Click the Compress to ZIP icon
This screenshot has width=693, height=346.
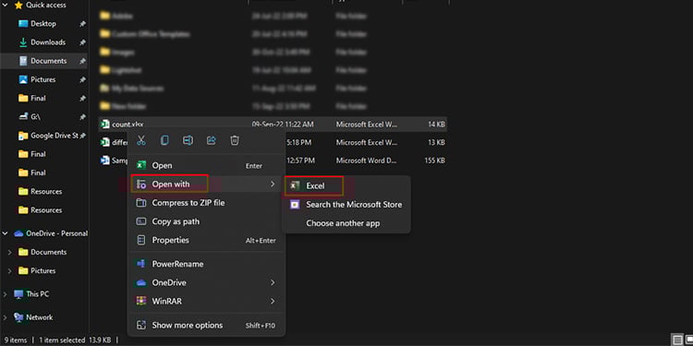tap(141, 203)
